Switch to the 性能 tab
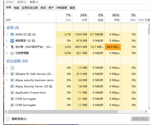 tap(16, 8)
